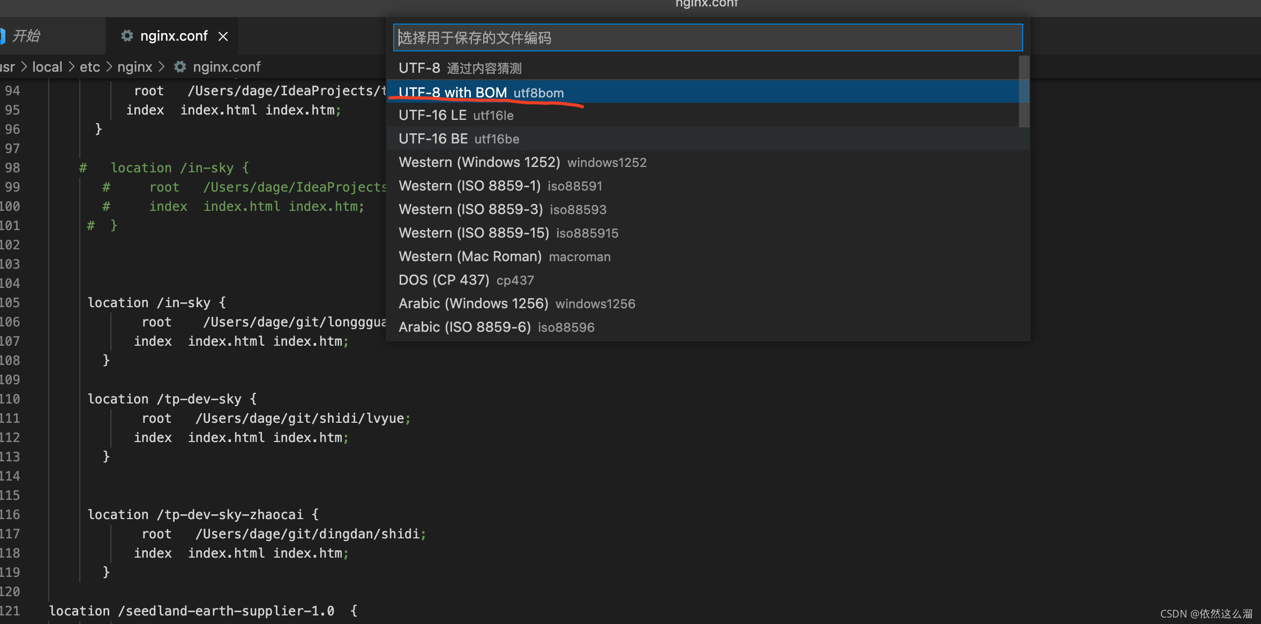Pick UTF-16 LE encoding
Screen dimensions: 1261x624
456,115
